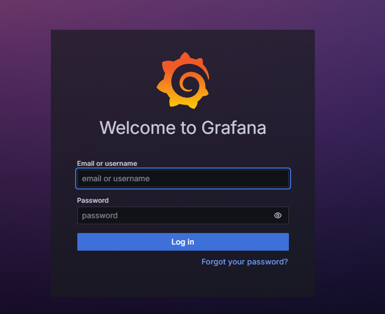Select the Password input field
This screenshot has height=314, width=385.
point(183,215)
